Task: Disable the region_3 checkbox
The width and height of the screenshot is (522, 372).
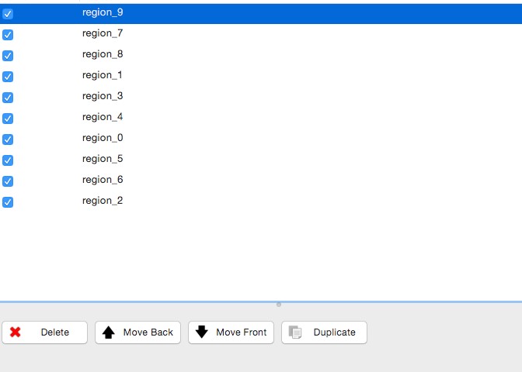Action: 8,98
